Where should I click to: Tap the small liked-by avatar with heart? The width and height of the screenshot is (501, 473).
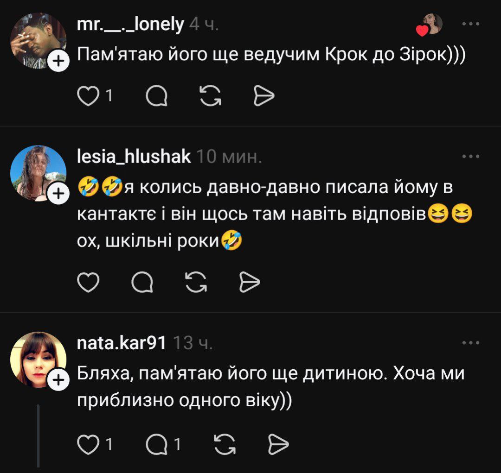tap(430, 25)
